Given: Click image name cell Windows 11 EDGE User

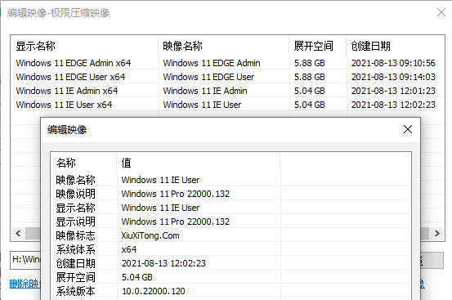Looking at the screenshot, I should point(208,77).
